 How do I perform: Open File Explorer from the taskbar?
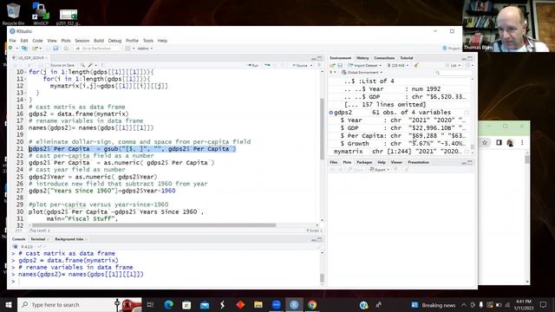point(258,304)
